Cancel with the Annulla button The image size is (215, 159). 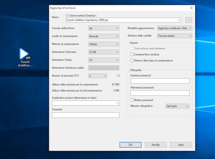pos(156,145)
